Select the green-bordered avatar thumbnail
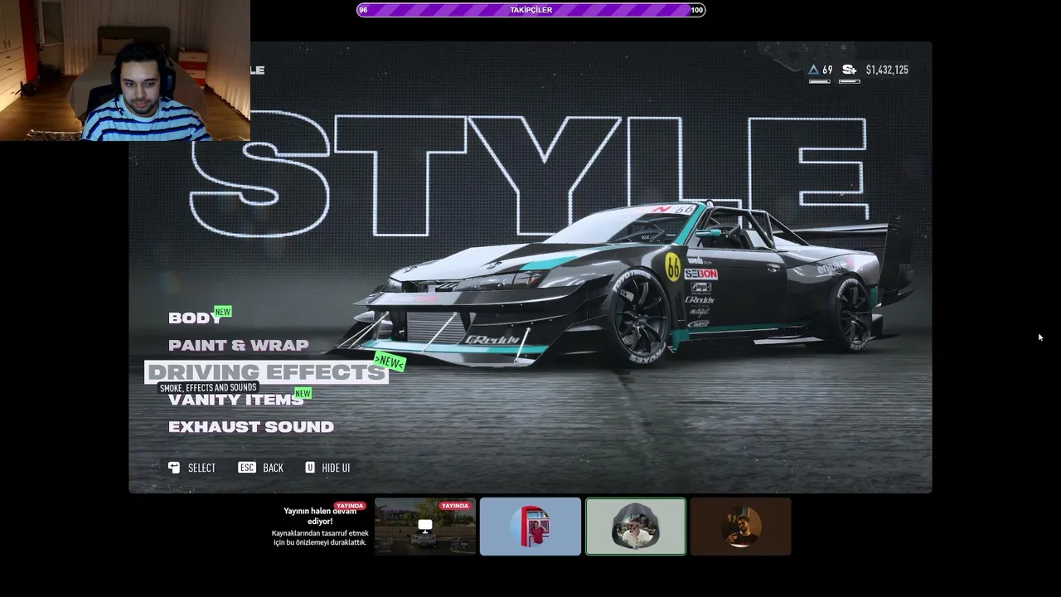This screenshot has height=597, width=1061. point(636,527)
